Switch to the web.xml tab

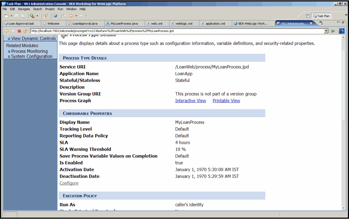(x=156, y=23)
